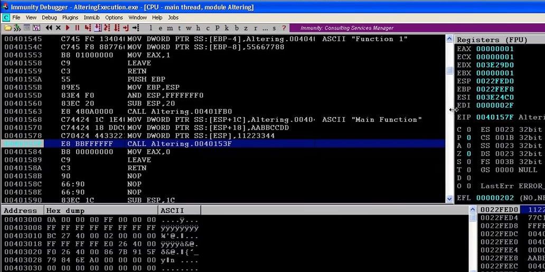The width and height of the screenshot is (545, 272).
Task: Click the dump pane scrollbar up arrow
Action: (x=472, y=210)
